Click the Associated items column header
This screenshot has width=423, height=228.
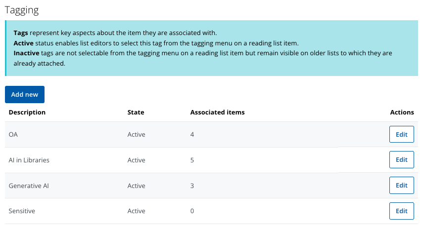point(217,112)
